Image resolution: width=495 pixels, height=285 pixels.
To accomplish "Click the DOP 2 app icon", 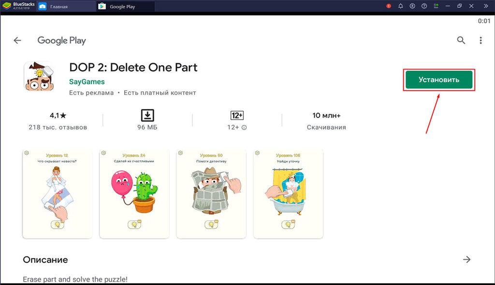I will click(40, 77).
